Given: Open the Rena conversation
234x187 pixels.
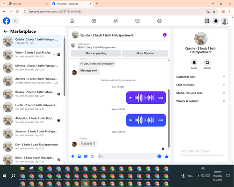Looking at the screenshot, I should 31,159.
